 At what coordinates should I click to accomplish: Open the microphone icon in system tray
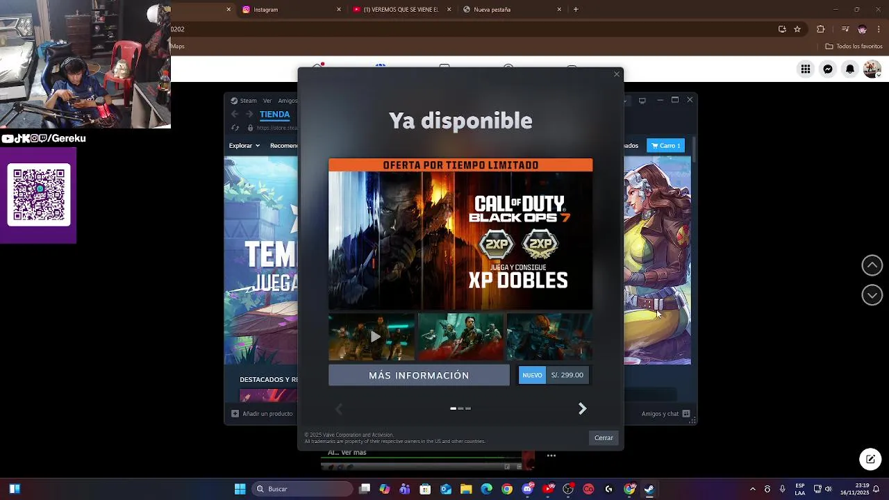click(783, 489)
